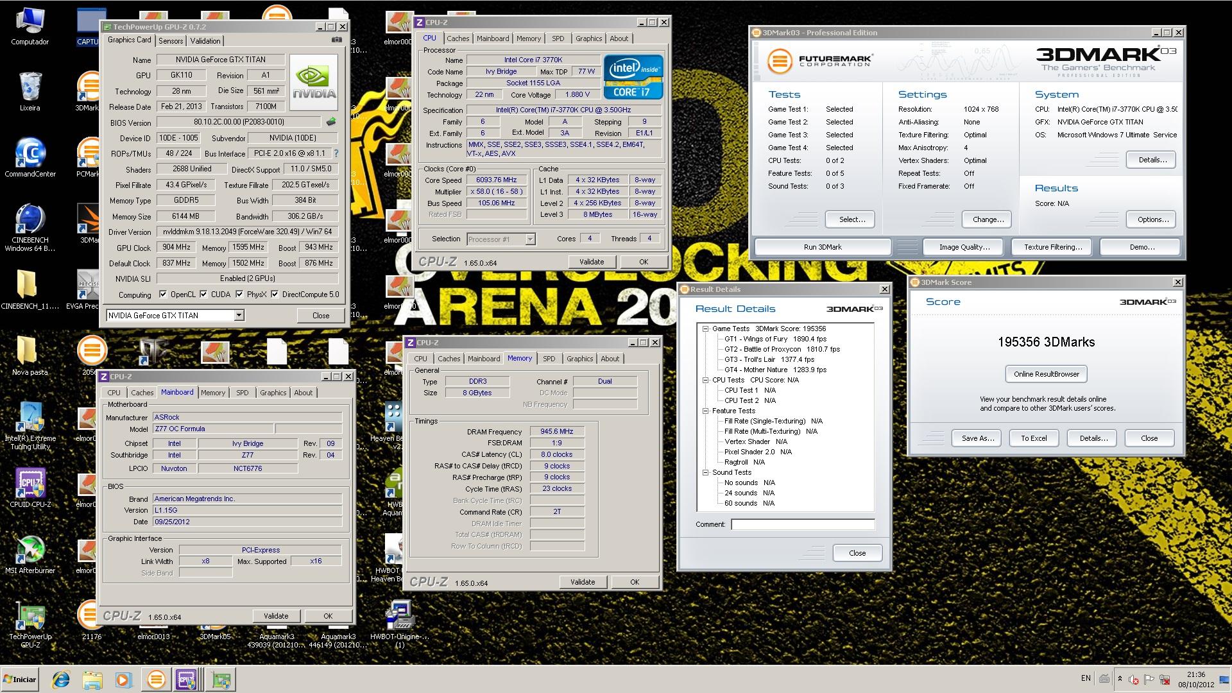Screen dimensions: 1232x693
Task: Click Close in the GPU-Z window
Action: [x=321, y=316]
